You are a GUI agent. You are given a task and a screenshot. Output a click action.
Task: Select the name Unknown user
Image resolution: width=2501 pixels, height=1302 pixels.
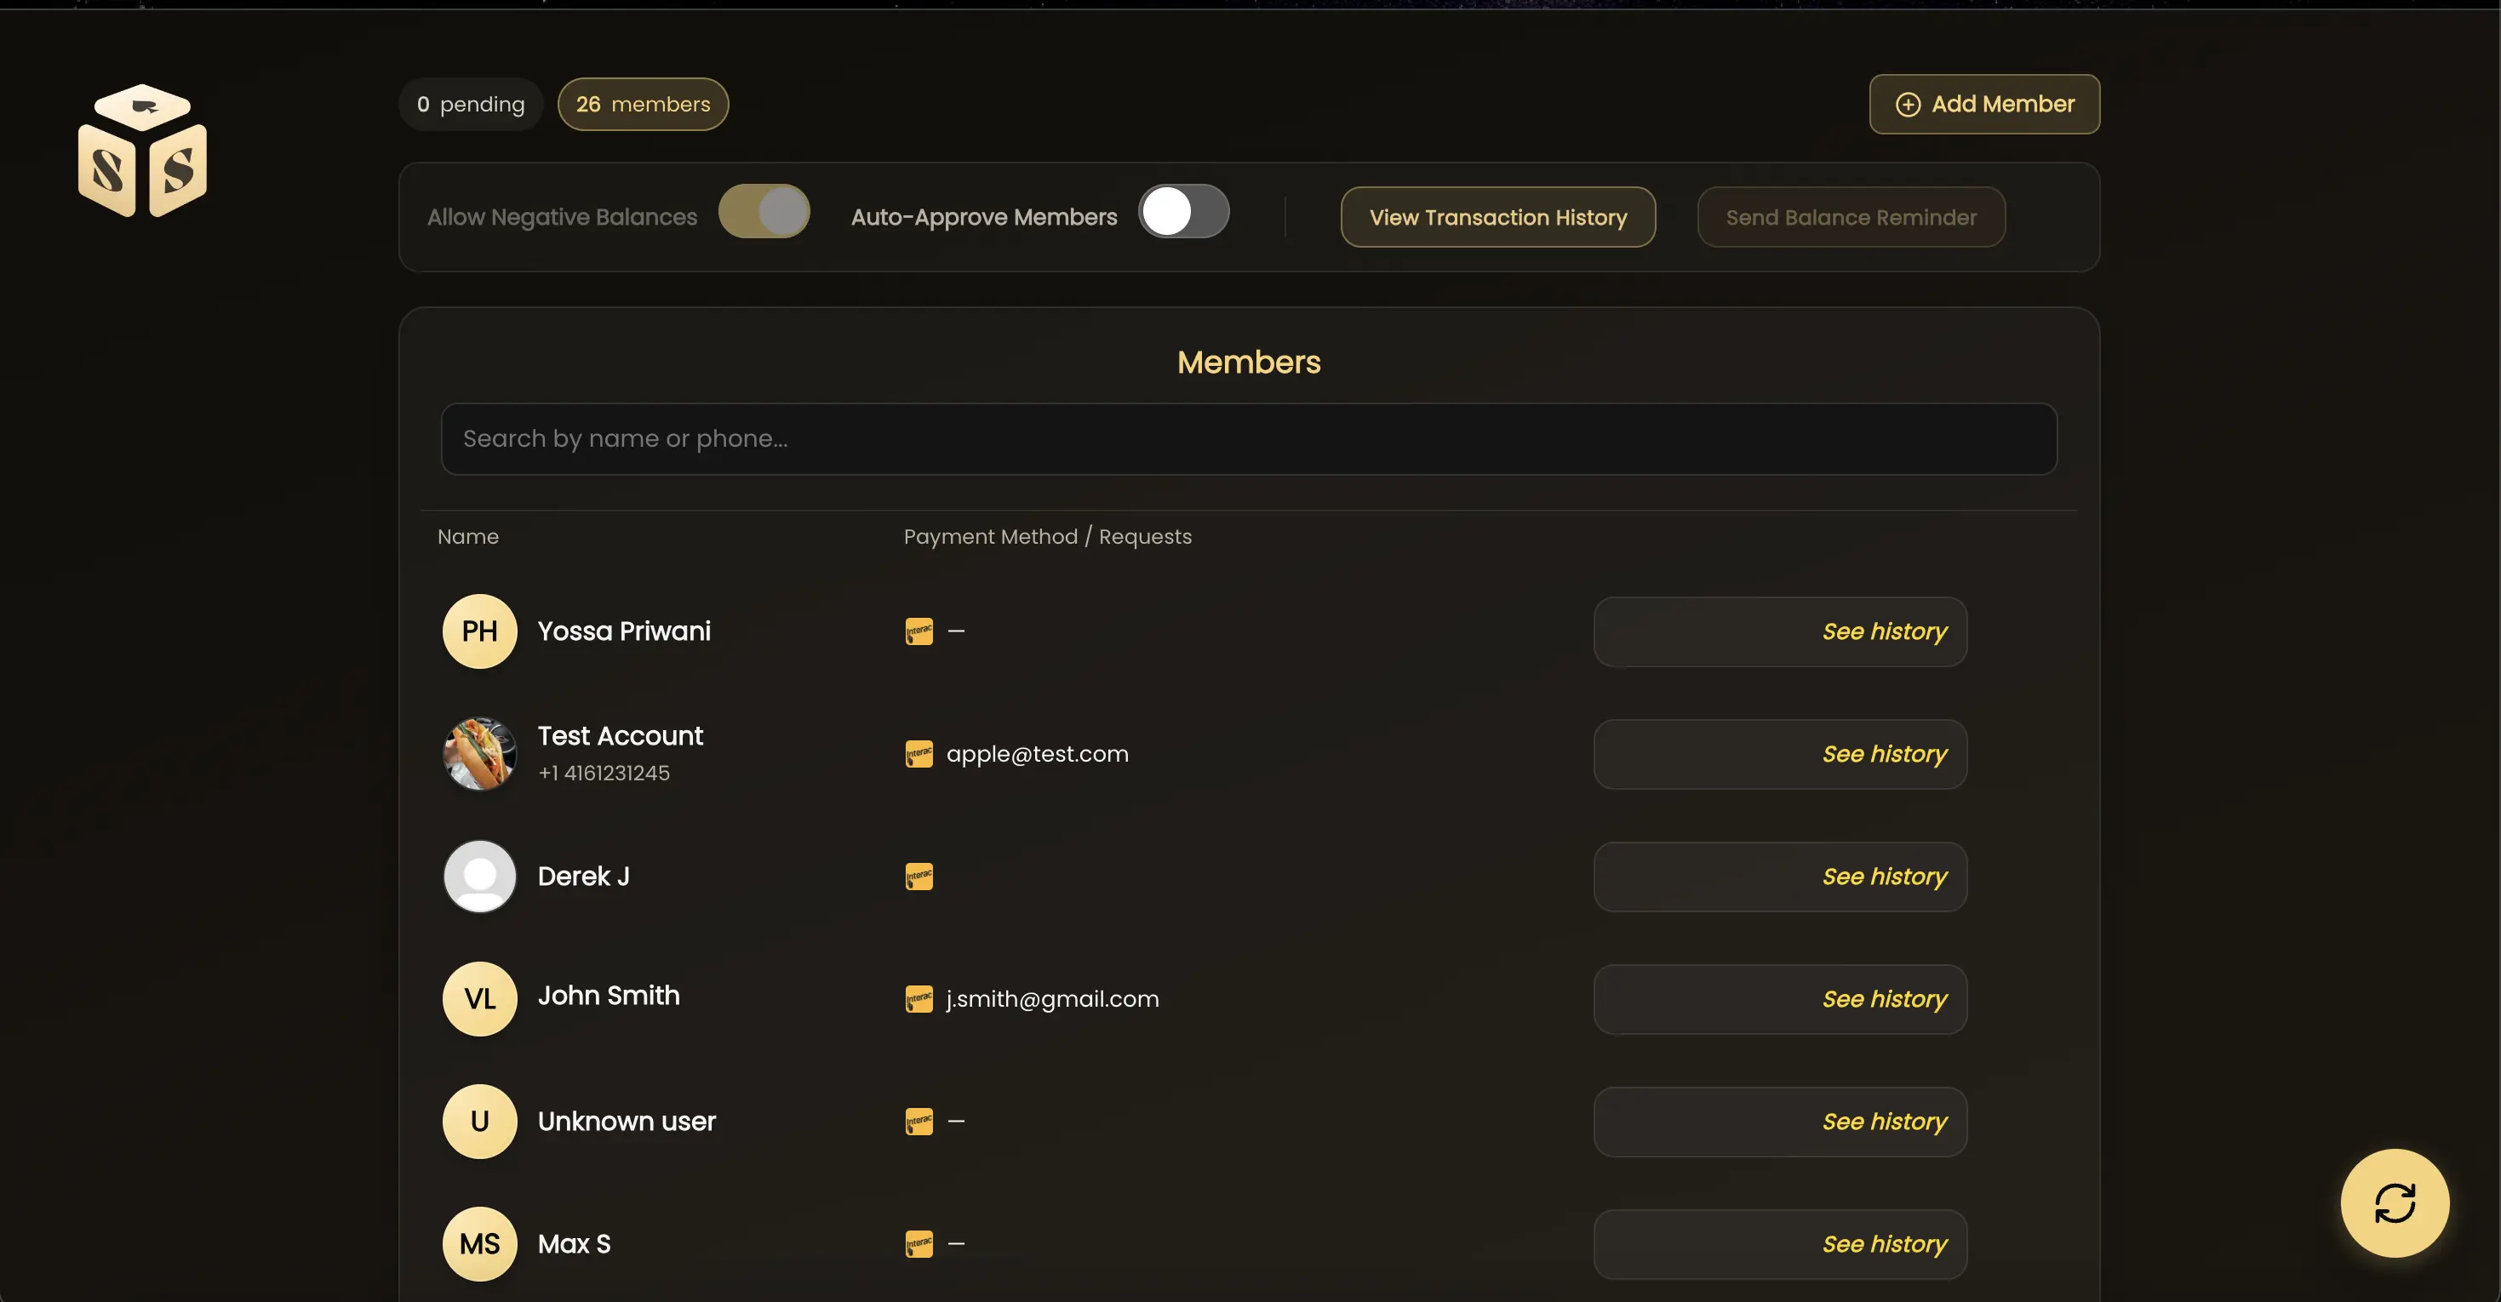point(627,1122)
